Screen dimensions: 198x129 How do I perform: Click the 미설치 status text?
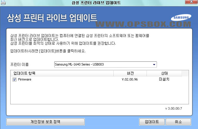(x=164, y=79)
